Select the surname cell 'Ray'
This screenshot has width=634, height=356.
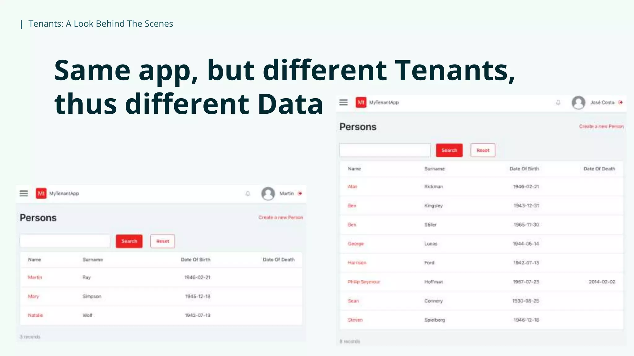click(x=87, y=278)
